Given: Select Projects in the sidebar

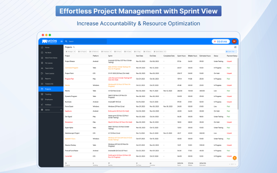Looking at the screenshot, I should tap(51, 89).
